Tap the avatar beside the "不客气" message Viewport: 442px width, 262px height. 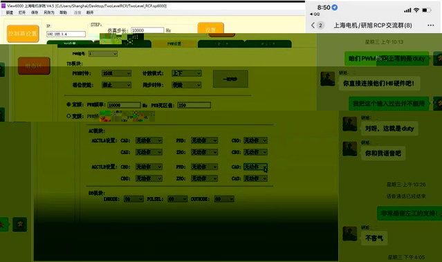pyautogui.click(x=349, y=234)
